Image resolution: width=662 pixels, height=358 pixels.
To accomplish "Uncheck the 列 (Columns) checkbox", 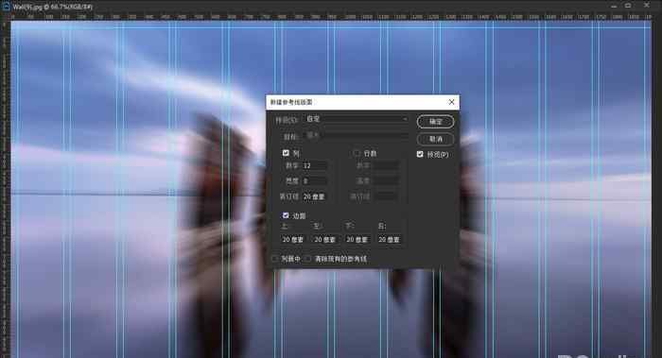I will pos(286,153).
